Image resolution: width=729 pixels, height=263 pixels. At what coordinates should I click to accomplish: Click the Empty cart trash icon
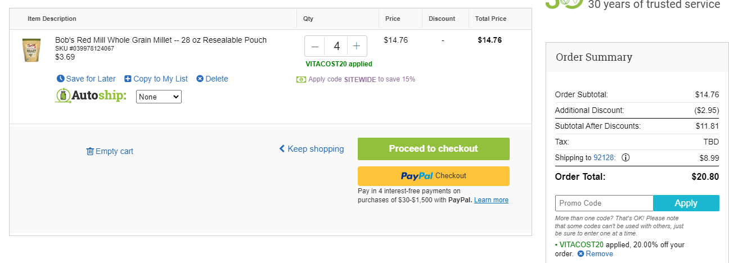coord(90,151)
